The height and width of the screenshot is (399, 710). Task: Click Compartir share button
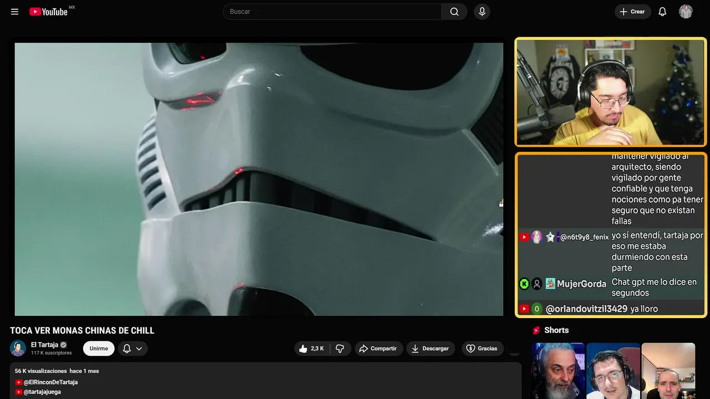click(378, 349)
